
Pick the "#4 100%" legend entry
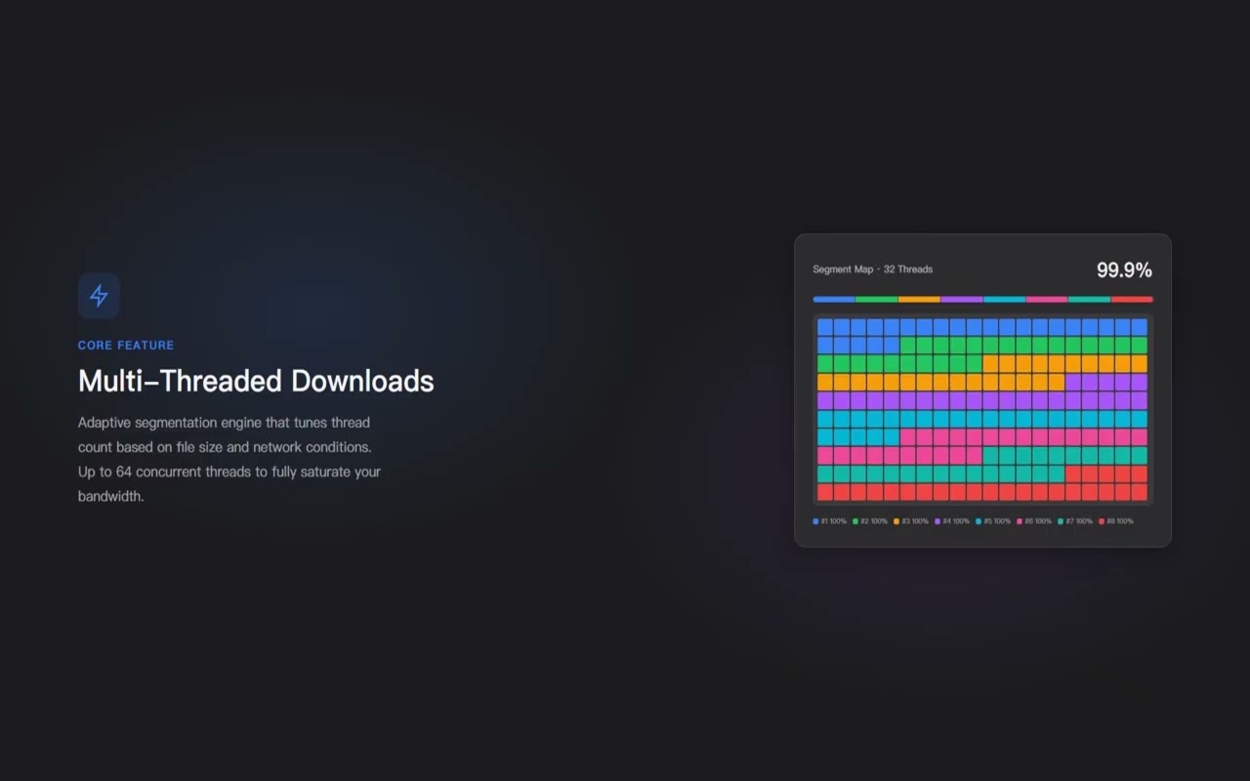click(x=953, y=521)
